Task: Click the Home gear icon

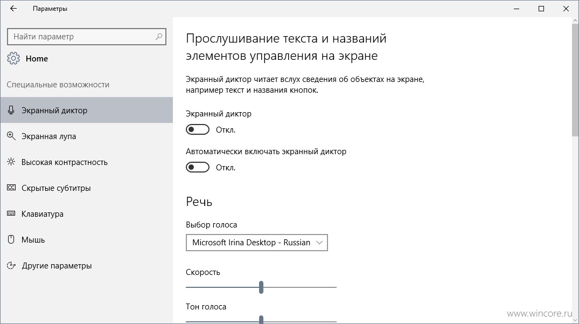Action: click(x=13, y=58)
